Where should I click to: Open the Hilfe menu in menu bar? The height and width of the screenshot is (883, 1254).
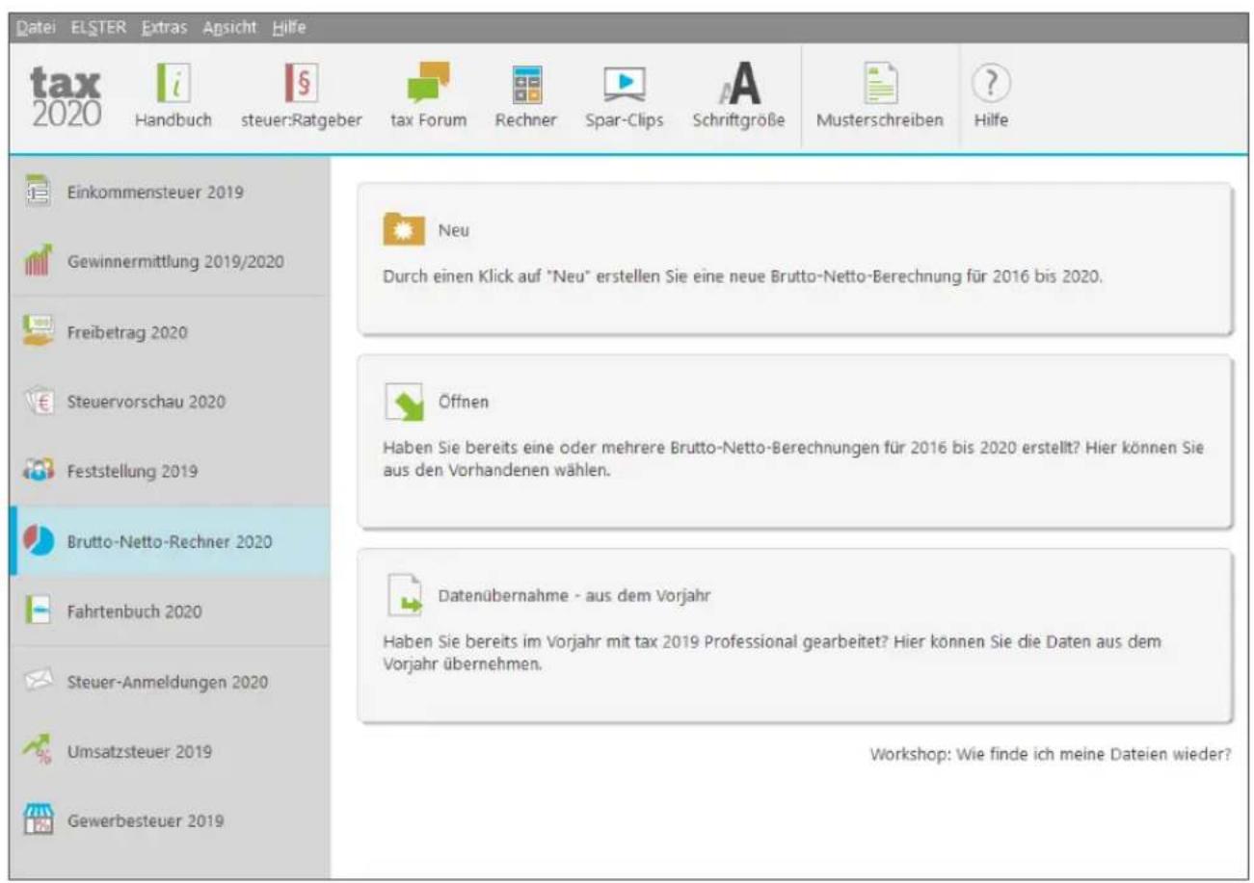(289, 27)
